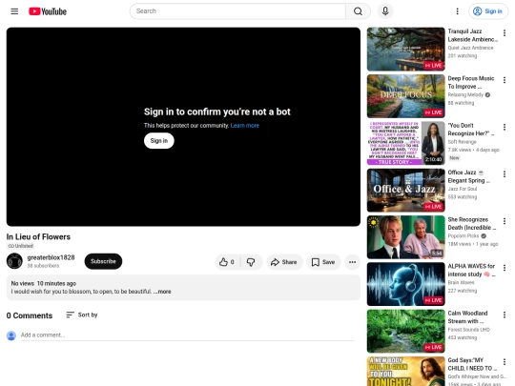Image resolution: width=515 pixels, height=386 pixels.
Task: Click the Unlisted badge under title
Action: [20, 246]
